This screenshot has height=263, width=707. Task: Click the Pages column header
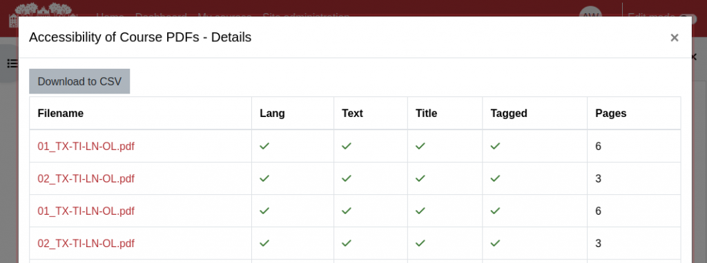coord(611,114)
